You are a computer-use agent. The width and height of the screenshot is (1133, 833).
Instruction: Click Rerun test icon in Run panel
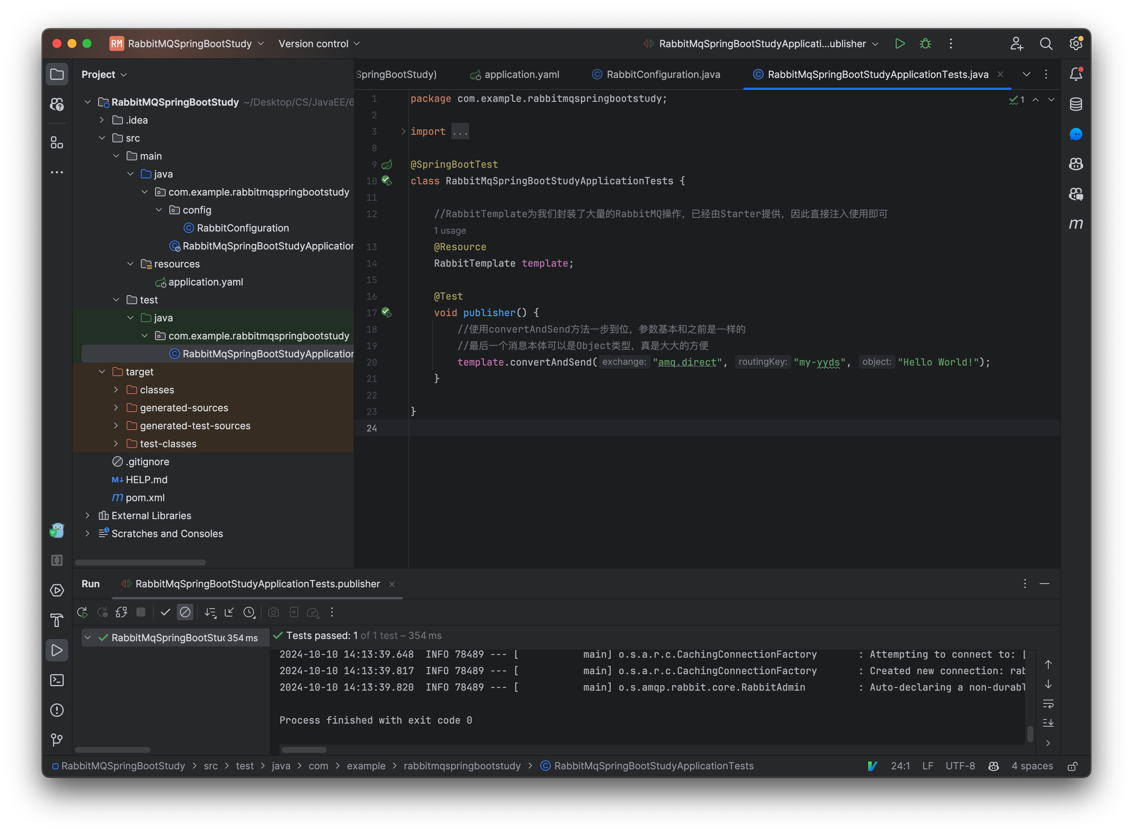tap(82, 612)
